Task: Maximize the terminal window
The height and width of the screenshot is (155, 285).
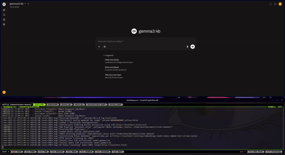Action: (x=277, y=100)
